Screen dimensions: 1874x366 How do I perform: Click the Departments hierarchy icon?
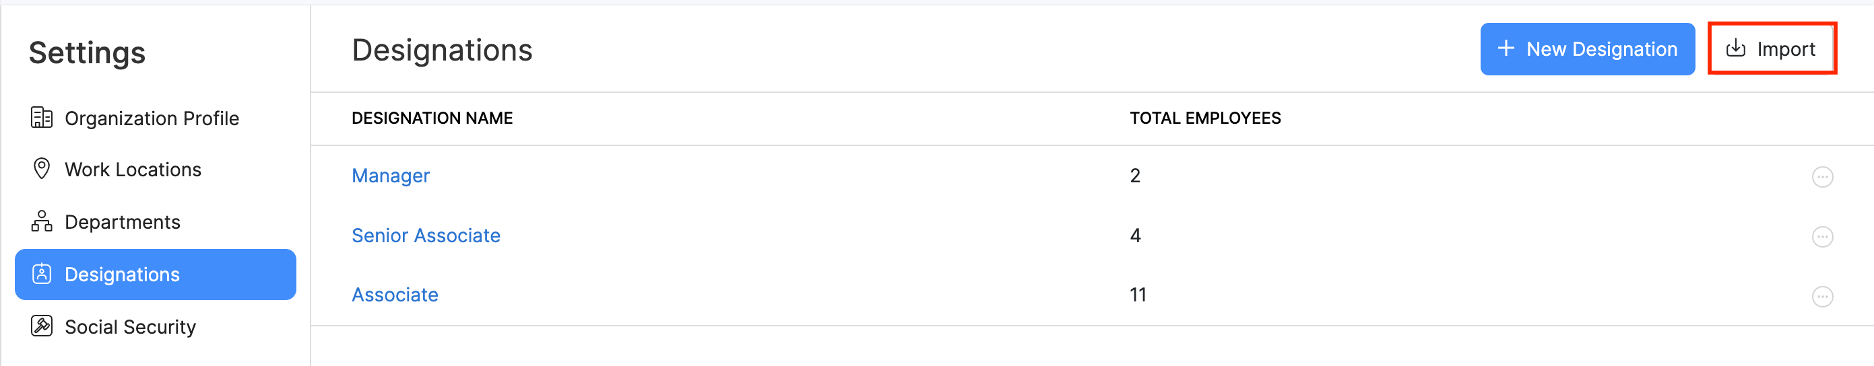point(42,221)
